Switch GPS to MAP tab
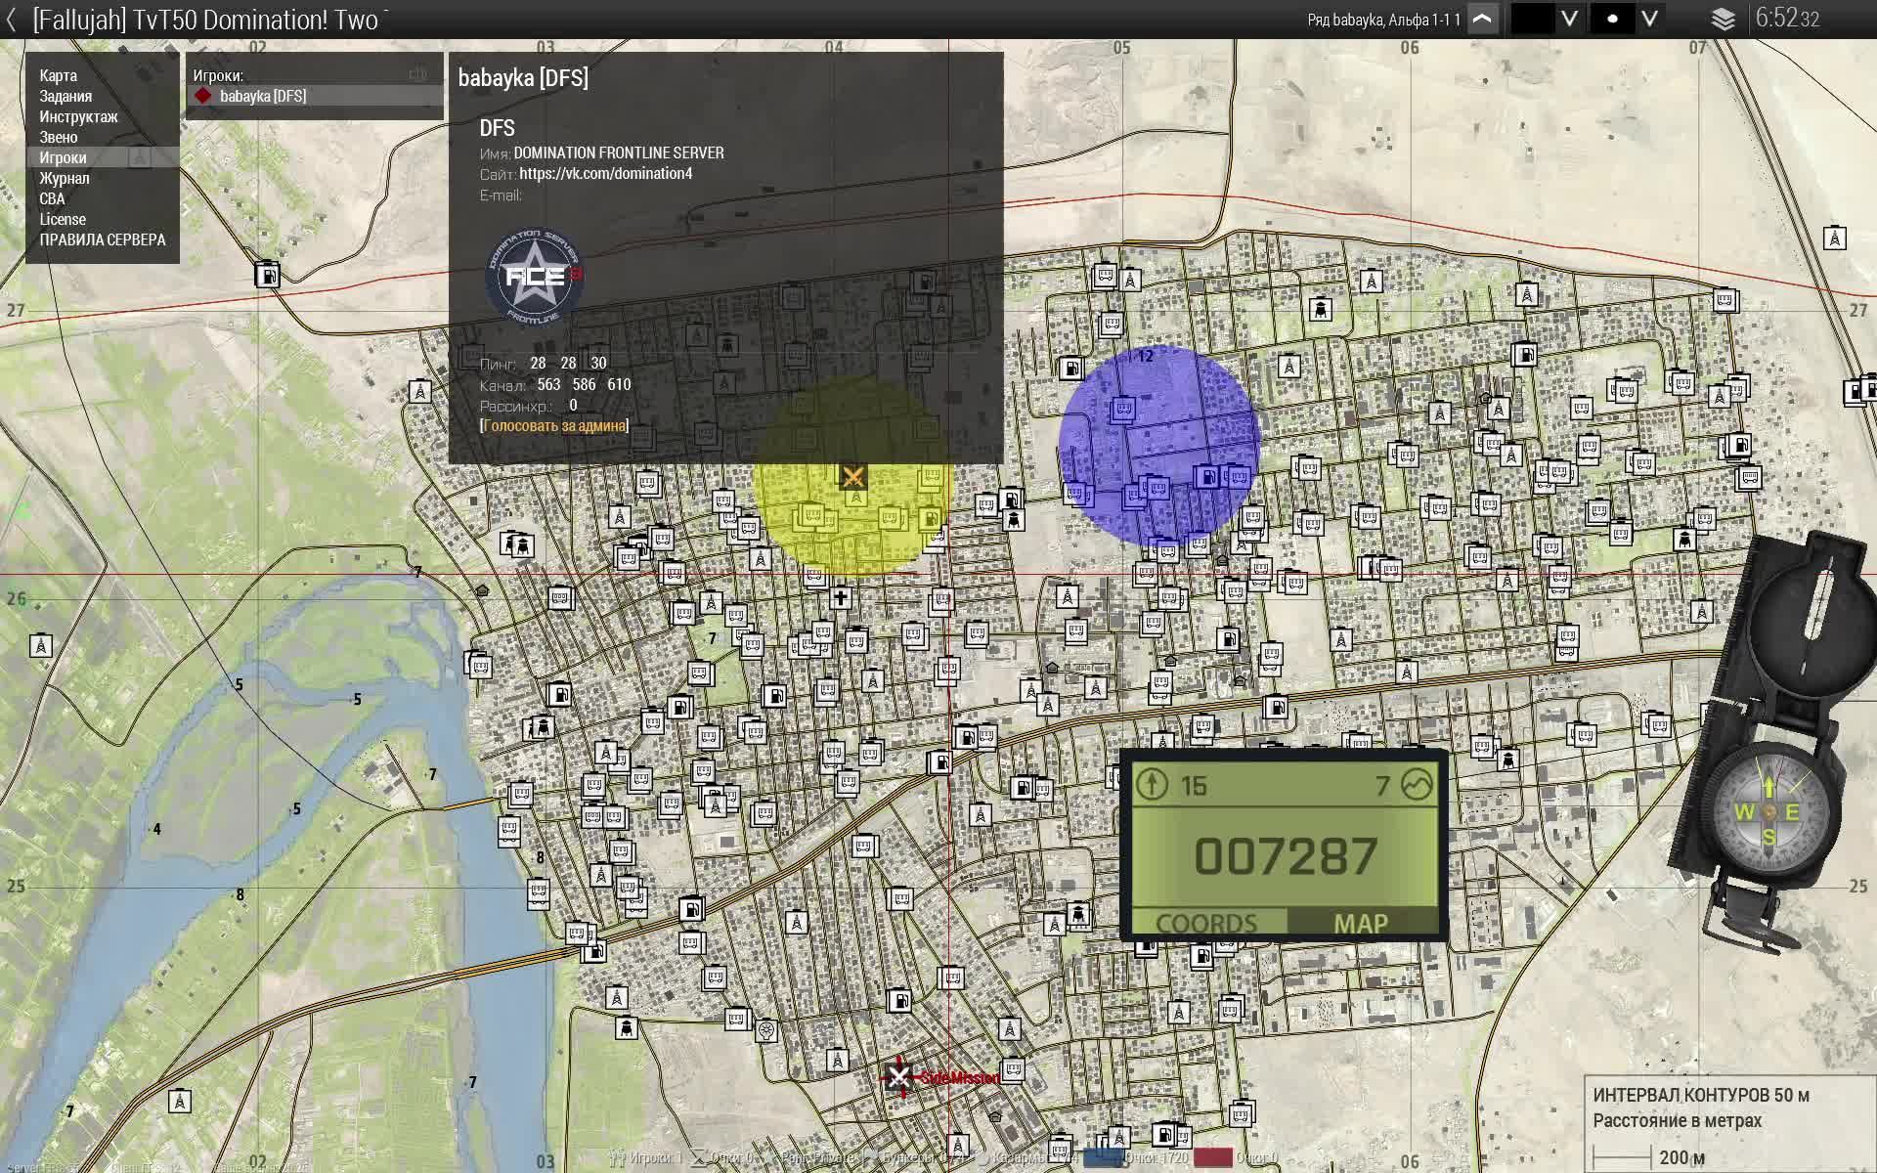 point(1360,923)
